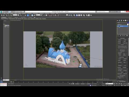
Task: Switch to the Select and Scale tool
Action: coord(32,15)
